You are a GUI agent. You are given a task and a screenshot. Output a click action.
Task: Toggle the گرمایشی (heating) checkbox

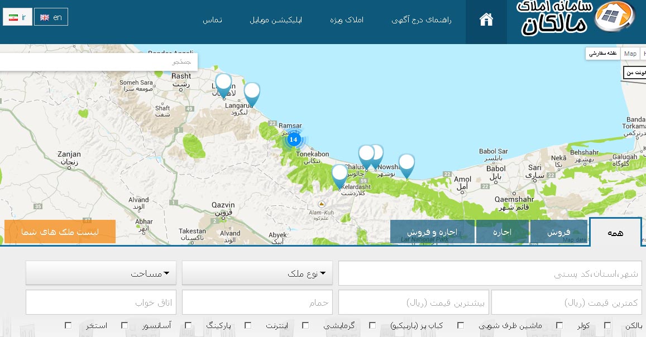click(x=305, y=325)
